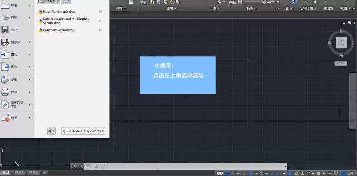Image resolution: width=357 pixels, height=176 pixels.
Task: Expand the 输出 submenu arrow
Action: point(29,67)
